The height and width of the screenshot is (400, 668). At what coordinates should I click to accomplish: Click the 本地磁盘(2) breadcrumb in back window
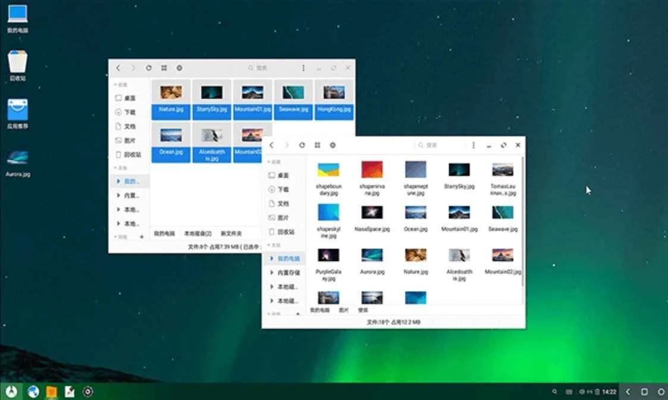197,234
